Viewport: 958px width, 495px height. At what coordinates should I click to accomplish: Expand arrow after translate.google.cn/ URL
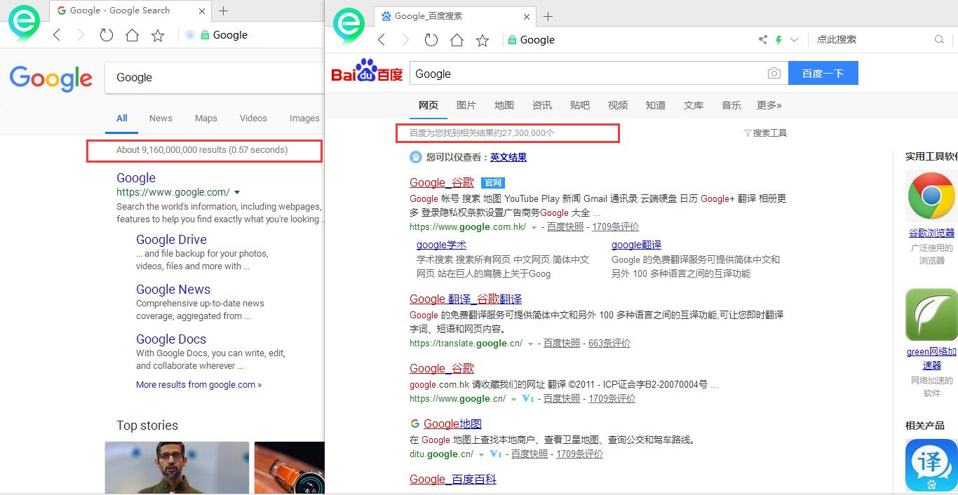pyautogui.click(x=530, y=344)
